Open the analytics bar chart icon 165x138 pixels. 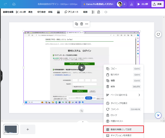coord(131,4)
